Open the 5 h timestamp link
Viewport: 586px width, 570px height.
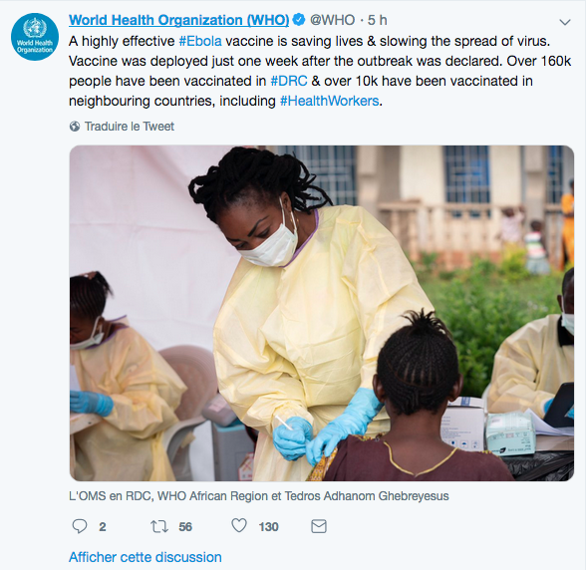point(377,20)
